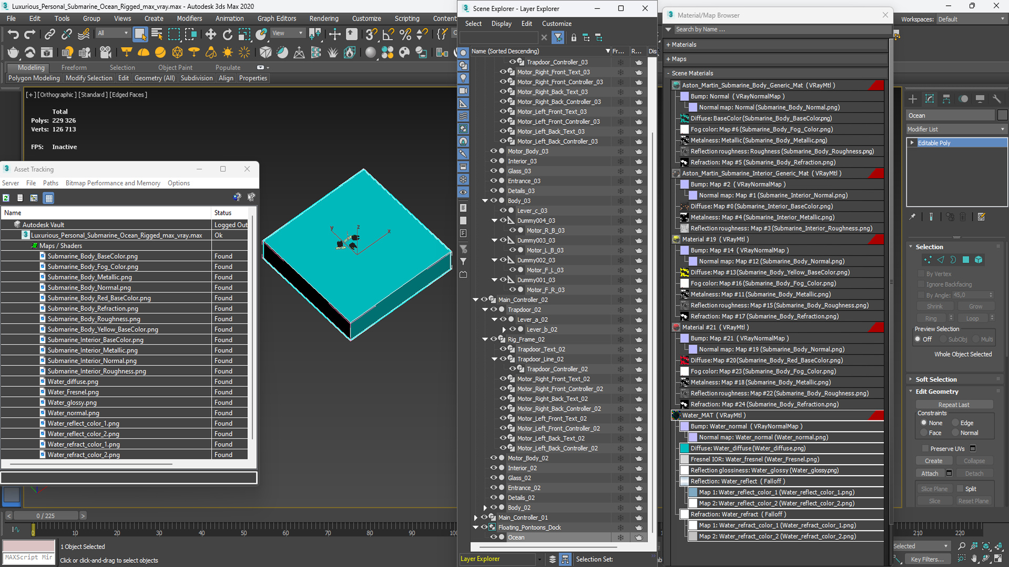Select Element sub-object level icon
The image size is (1009, 567).
tap(979, 260)
